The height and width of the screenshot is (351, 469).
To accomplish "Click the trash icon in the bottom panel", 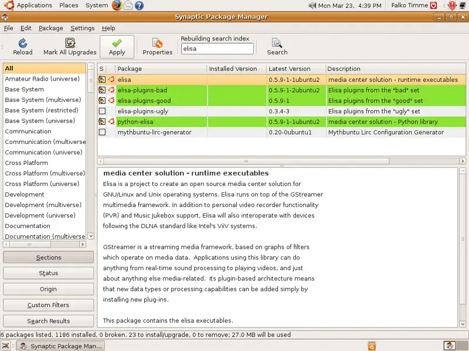I will pos(372,346).
